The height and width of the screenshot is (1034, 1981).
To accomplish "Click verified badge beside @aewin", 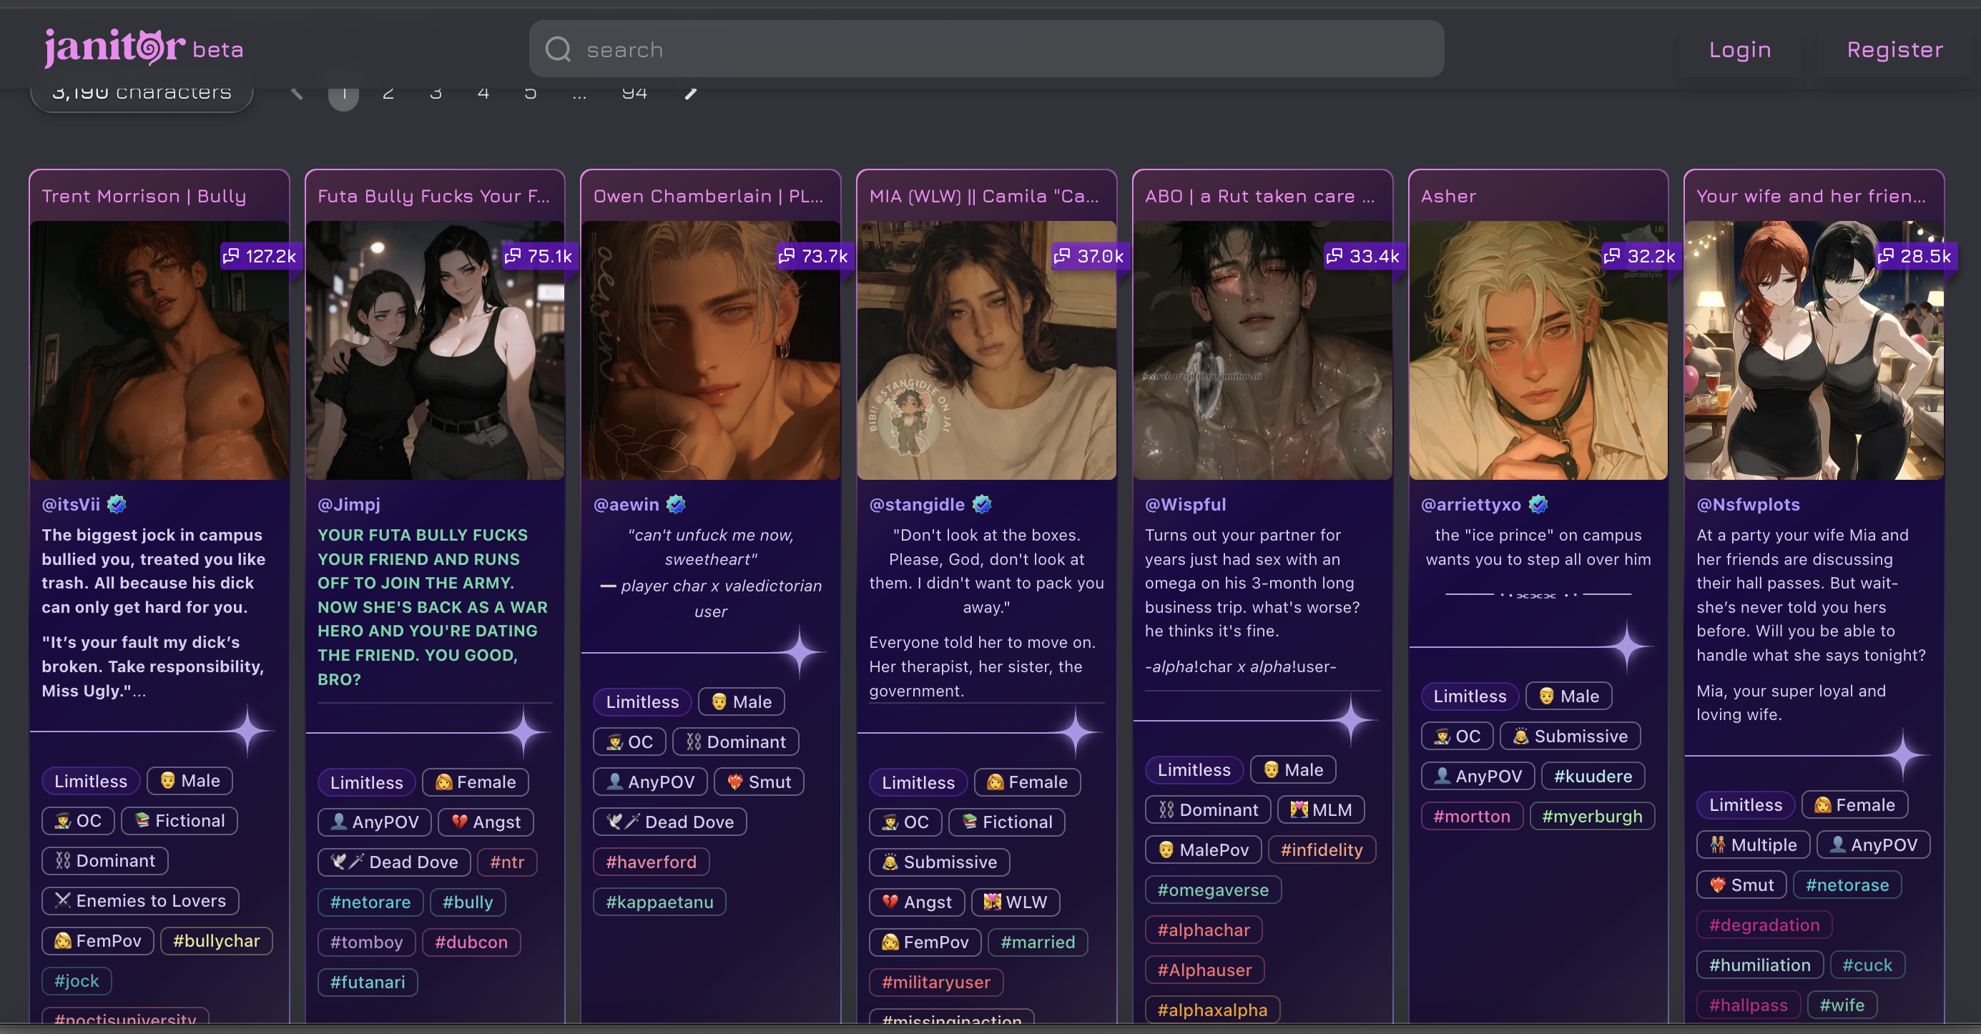I will point(676,504).
